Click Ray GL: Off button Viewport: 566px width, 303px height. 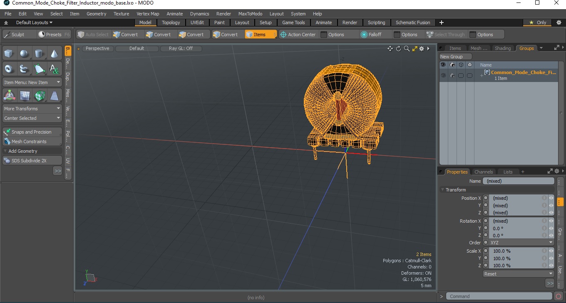[181, 48]
